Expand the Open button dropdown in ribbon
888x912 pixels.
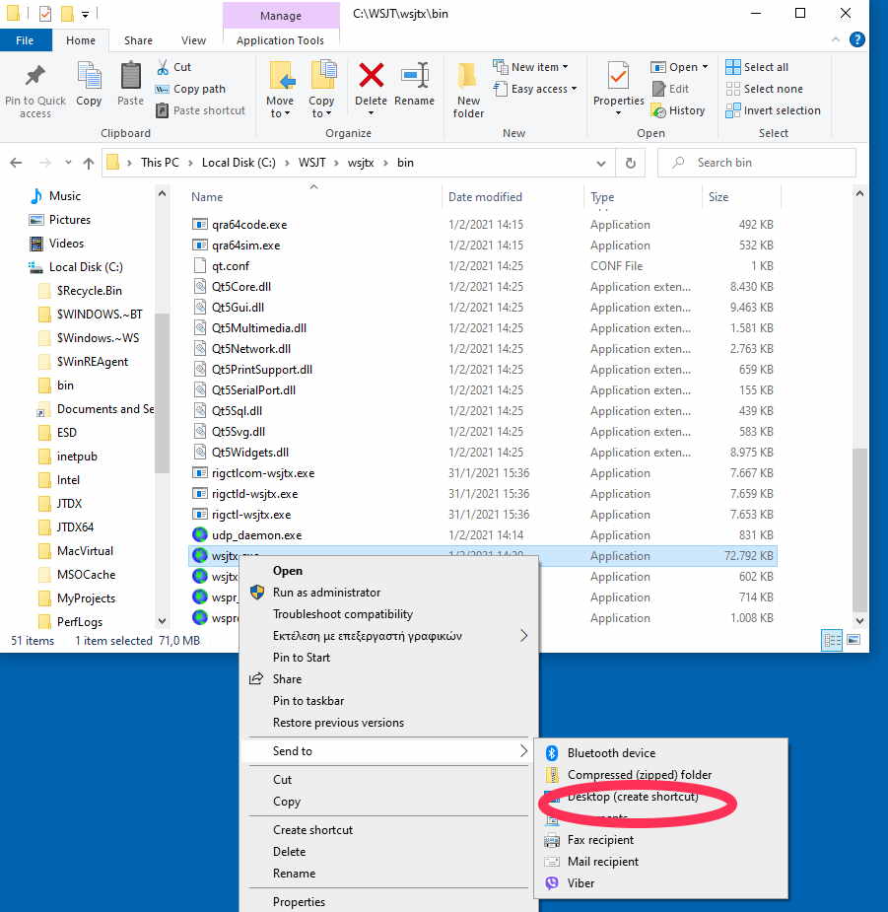705,67
